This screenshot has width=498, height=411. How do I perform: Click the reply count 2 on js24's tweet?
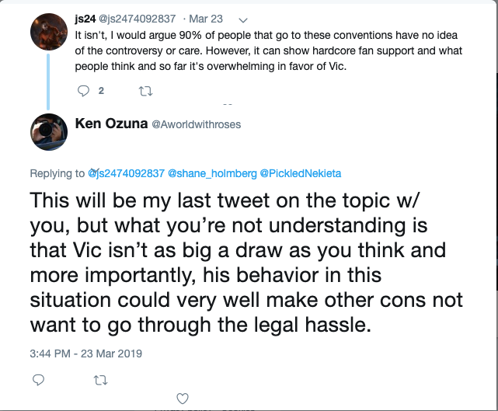coord(101,91)
